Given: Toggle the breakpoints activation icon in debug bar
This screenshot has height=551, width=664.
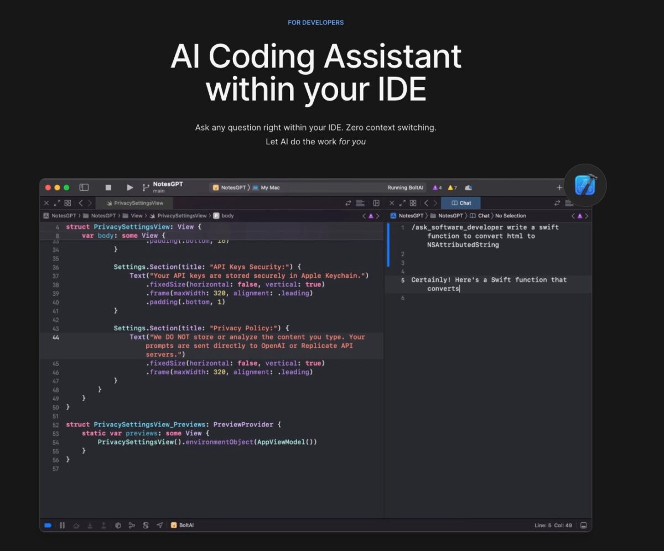Looking at the screenshot, I should click(x=48, y=525).
